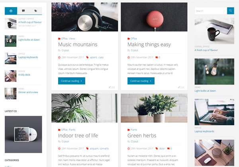Click the tag icon next to aptent
The height and width of the screenshot is (167, 239).
pos(87,57)
